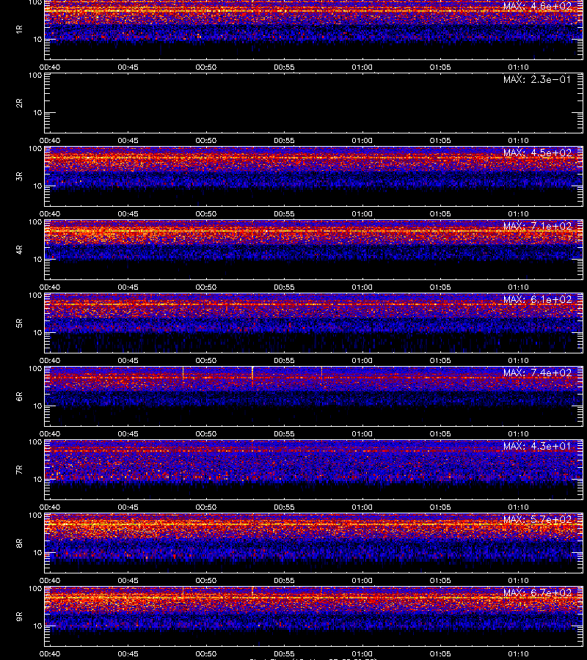Click the "00:50" time tick under panel 2R
This screenshot has height=660, width=587.
[x=206, y=141]
